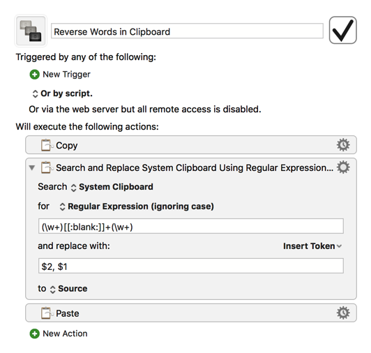Open Search and Replace action gear menu
Screen dimensions: 371x353
tap(343, 167)
